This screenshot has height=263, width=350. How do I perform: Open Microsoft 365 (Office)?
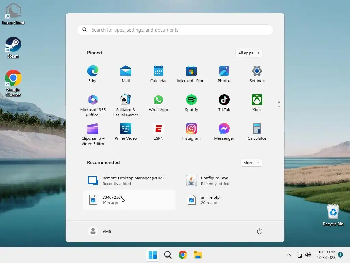click(x=93, y=105)
